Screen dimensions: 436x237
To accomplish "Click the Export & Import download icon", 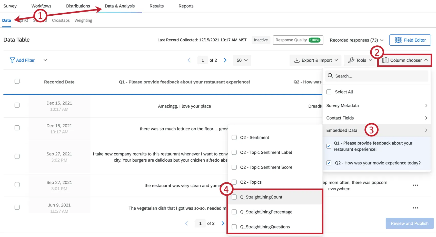I will (x=297, y=60).
